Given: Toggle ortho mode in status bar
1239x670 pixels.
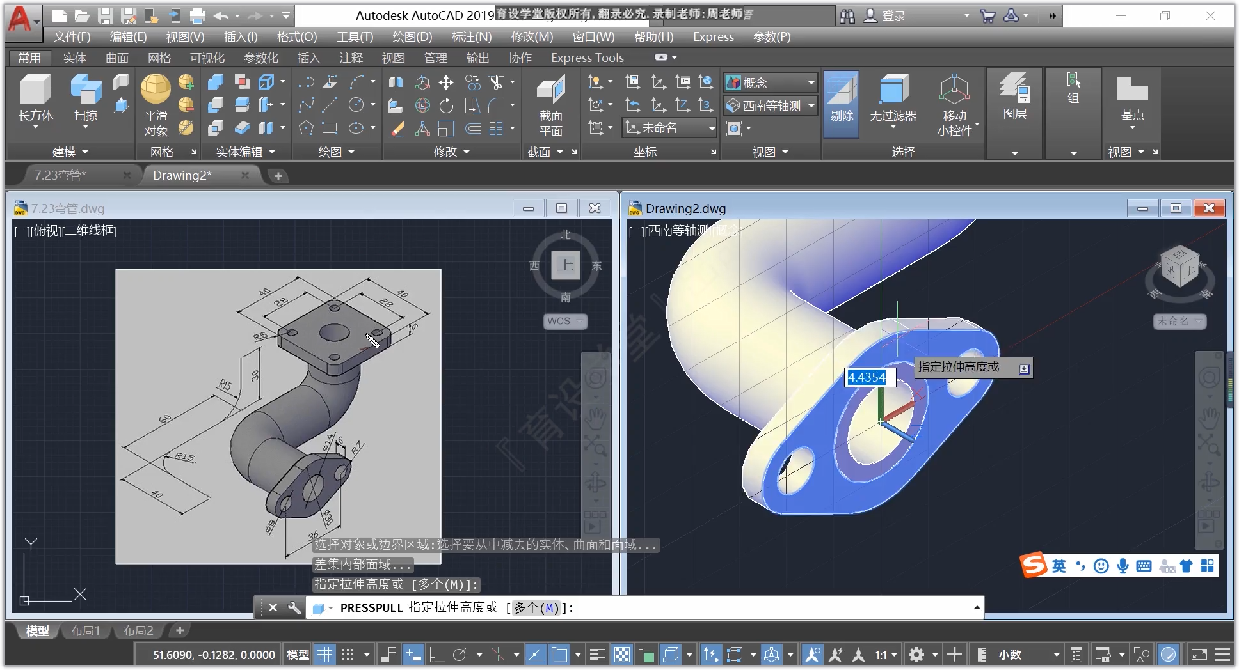Looking at the screenshot, I should coord(437,655).
